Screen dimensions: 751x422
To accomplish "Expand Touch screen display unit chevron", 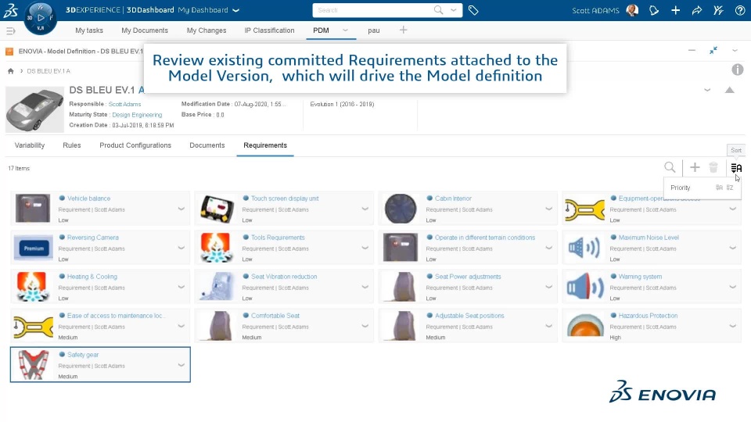I will [365, 209].
